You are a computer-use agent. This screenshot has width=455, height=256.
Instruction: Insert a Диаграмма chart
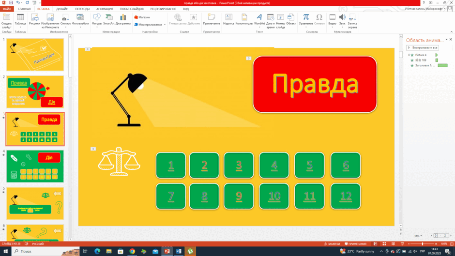pyautogui.click(x=123, y=19)
